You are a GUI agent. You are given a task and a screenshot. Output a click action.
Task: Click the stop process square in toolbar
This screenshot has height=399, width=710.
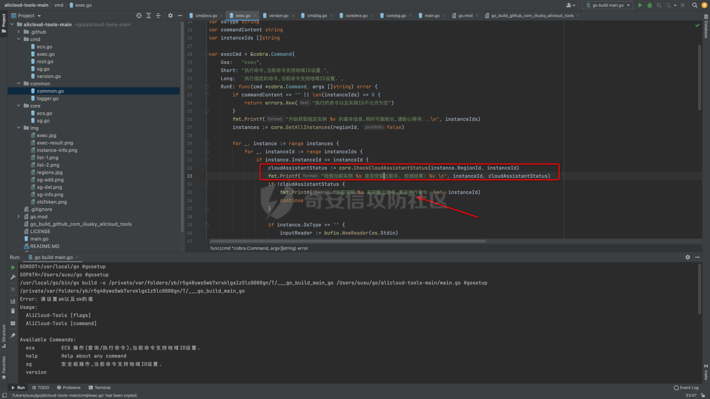[683, 5]
